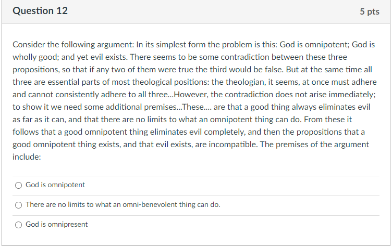Click the "God is omnipotent" answer label

55,185
